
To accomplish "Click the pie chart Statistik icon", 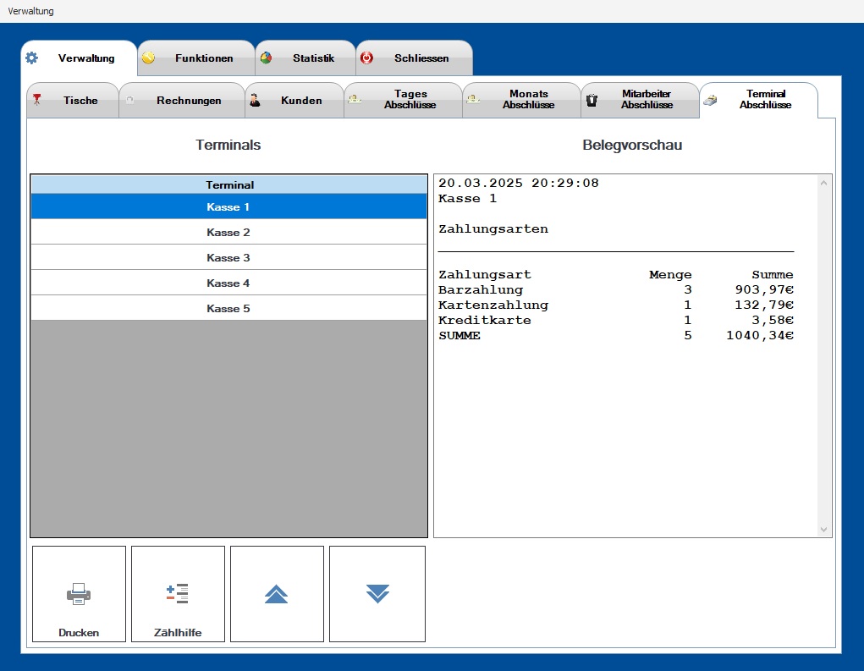I will tap(266, 58).
